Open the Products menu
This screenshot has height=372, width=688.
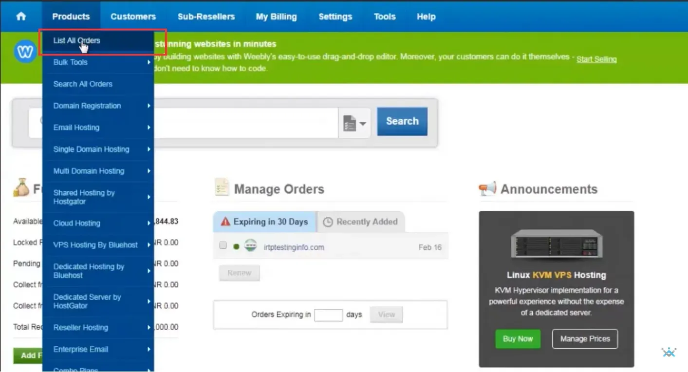click(x=71, y=17)
